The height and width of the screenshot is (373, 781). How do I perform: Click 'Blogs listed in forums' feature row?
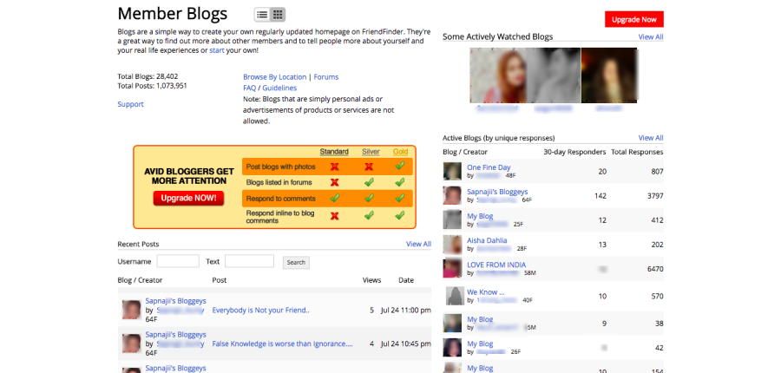point(327,182)
